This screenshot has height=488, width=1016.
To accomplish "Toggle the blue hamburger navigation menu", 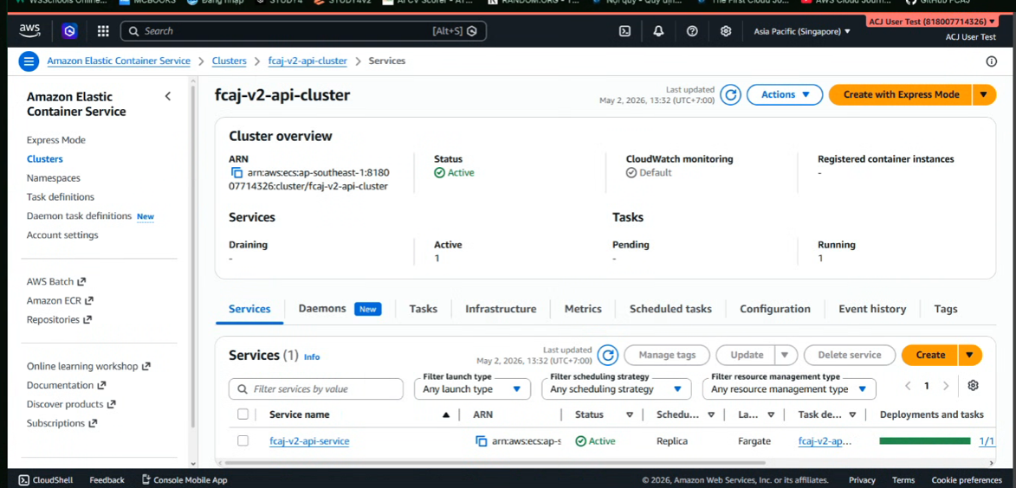I will tap(29, 61).
